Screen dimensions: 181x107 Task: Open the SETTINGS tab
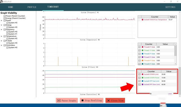tap(170, 7)
